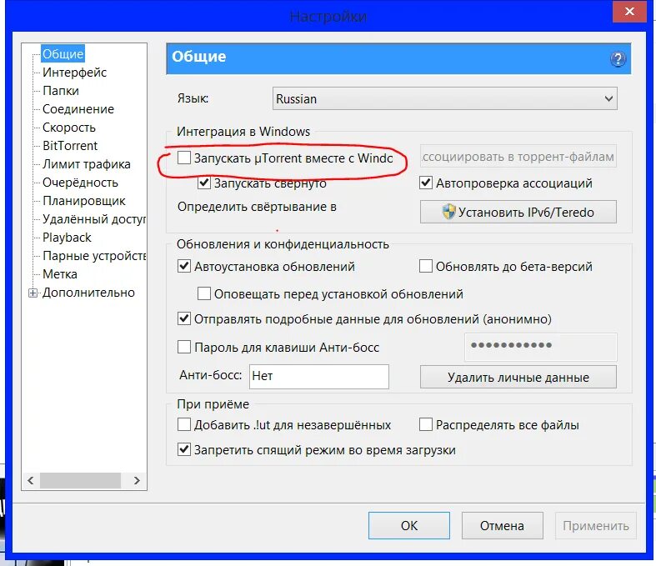This screenshot has width=656, height=566.
Task: Enable Запускать µTorrent вместе с Windows checkbox
Action: click(183, 158)
